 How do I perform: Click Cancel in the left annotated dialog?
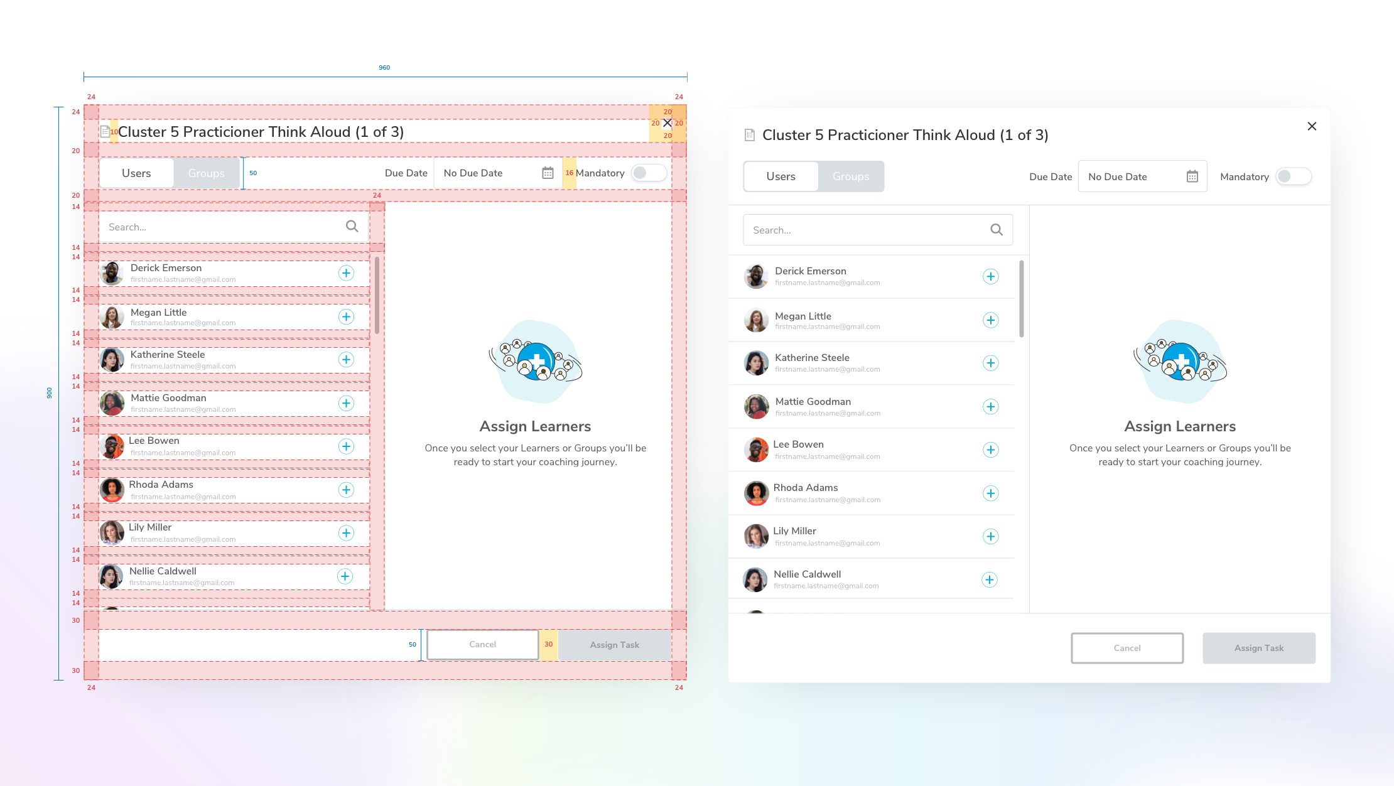(x=483, y=645)
